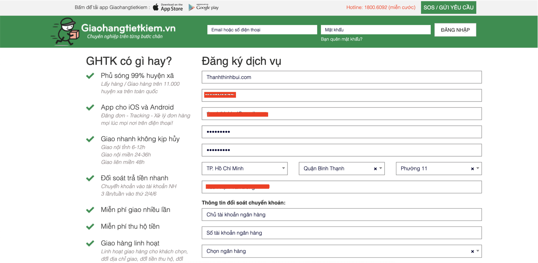Click the Miễn phí giao nhiều lần text

pos(135,210)
